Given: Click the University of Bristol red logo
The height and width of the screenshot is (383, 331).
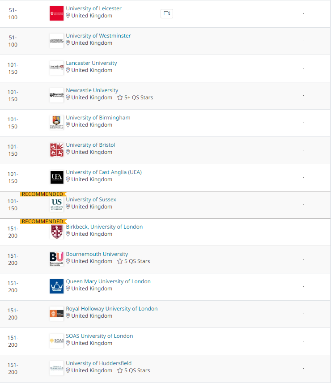Looking at the screenshot, I should click(56, 150).
